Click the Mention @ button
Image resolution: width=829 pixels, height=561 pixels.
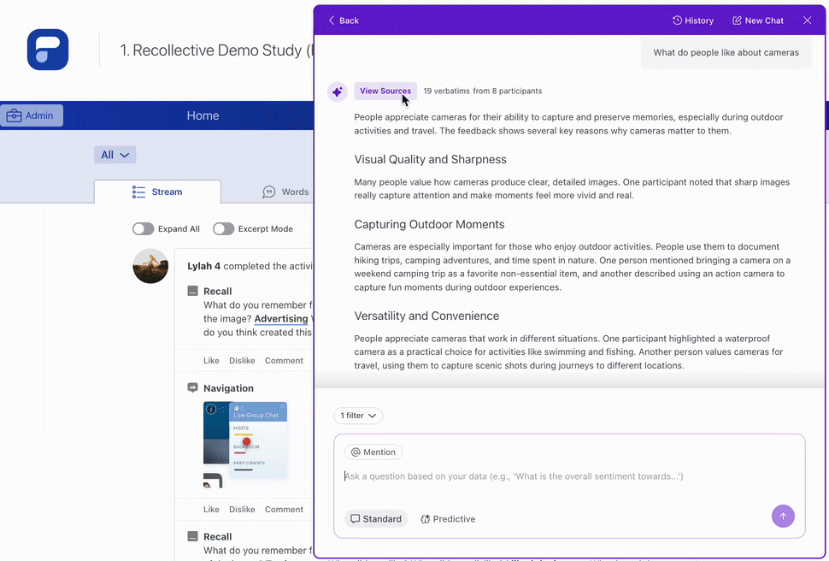[373, 452]
